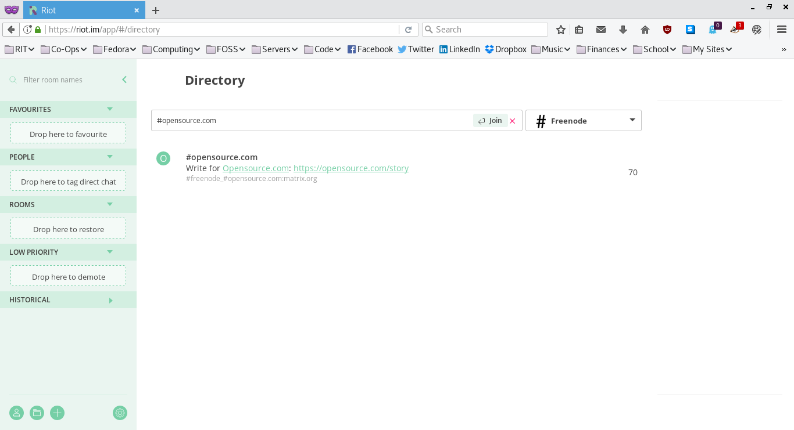Open the Servers bookmarks folder

(x=275, y=49)
